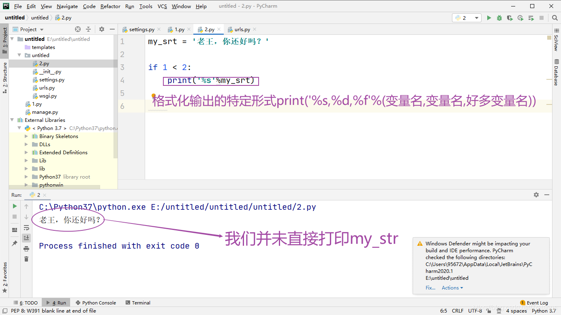Toggle scroll to end of console
Screen dimensions: 561x315
click(26, 238)
